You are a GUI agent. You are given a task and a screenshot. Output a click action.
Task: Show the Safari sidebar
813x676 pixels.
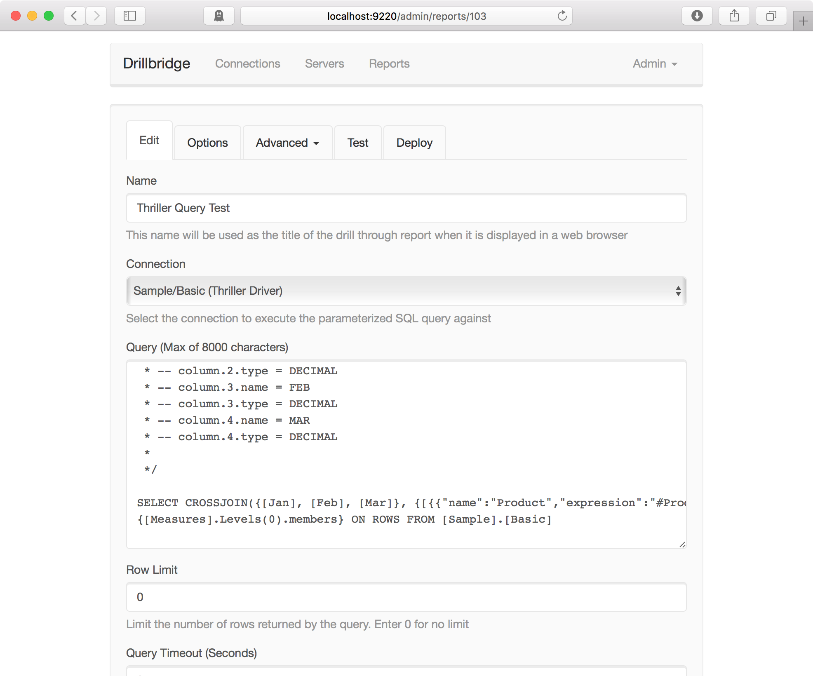pyautogui.click(x=130, y=16)
